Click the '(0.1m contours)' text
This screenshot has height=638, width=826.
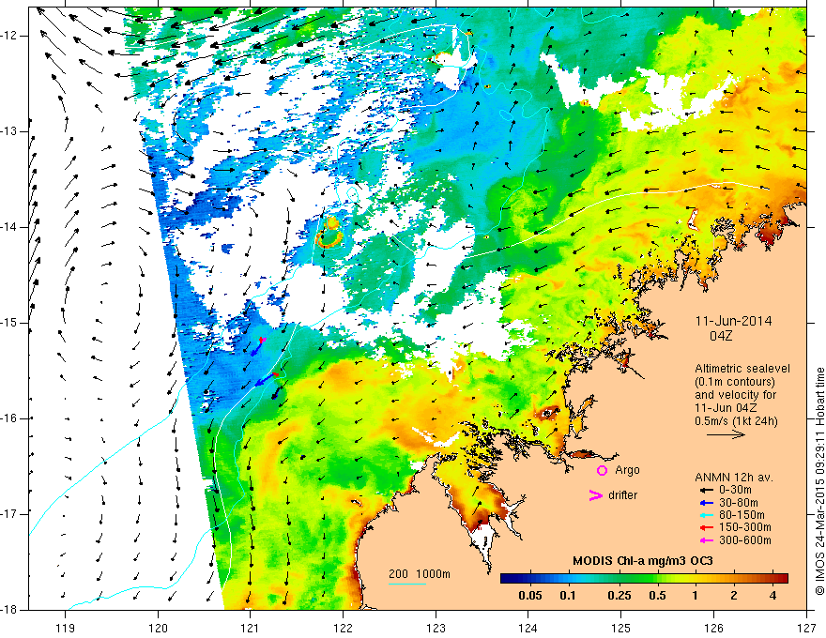735,382
